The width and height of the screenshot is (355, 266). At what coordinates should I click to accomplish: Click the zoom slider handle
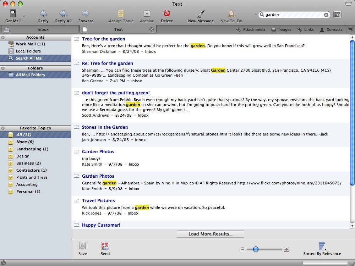pyautogui.click(x=256, y=249)
